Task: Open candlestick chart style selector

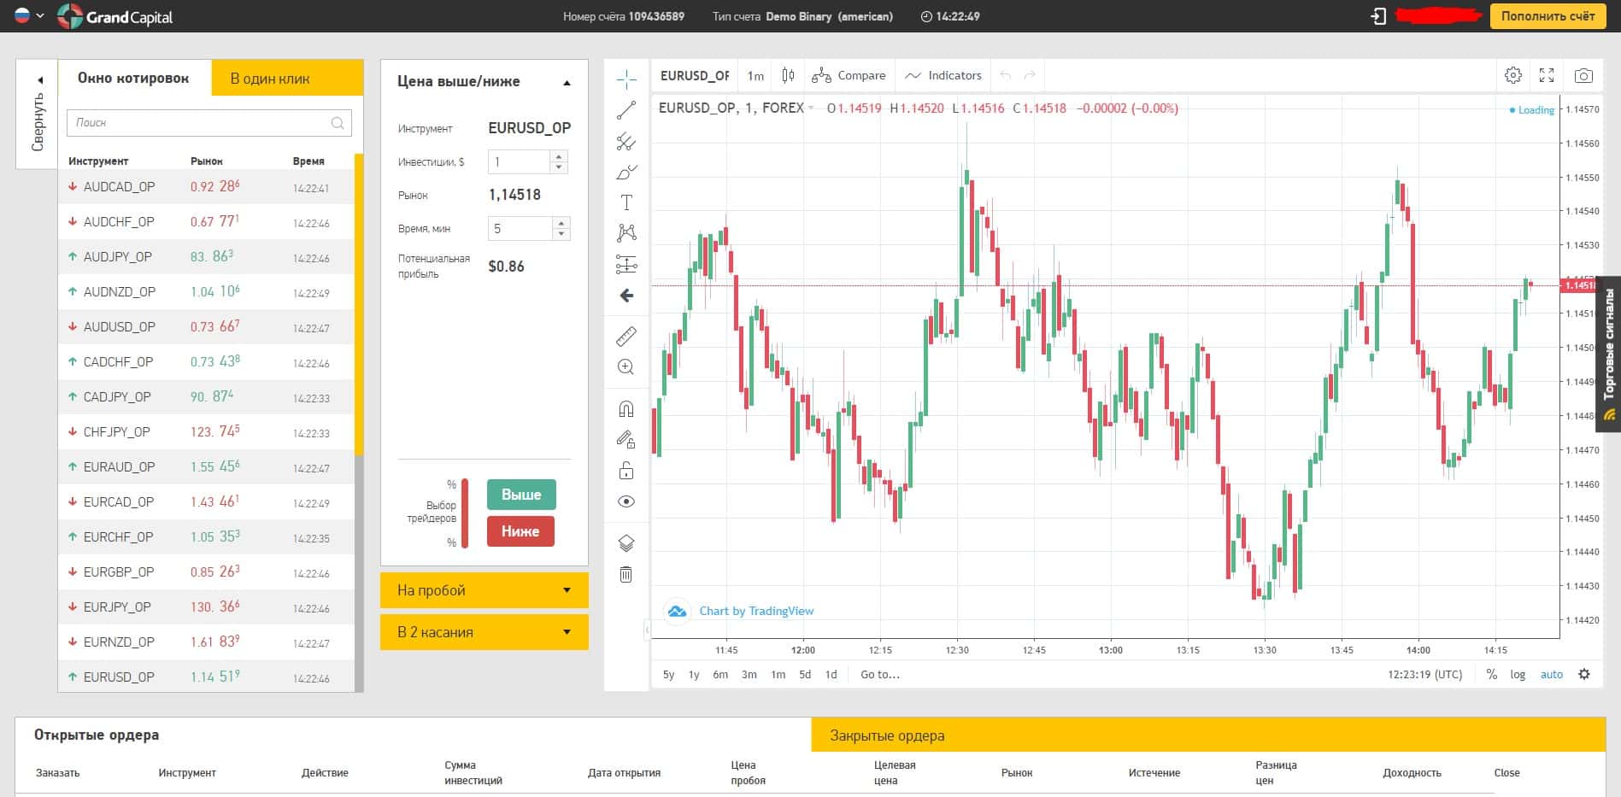Action: point(788,75)
